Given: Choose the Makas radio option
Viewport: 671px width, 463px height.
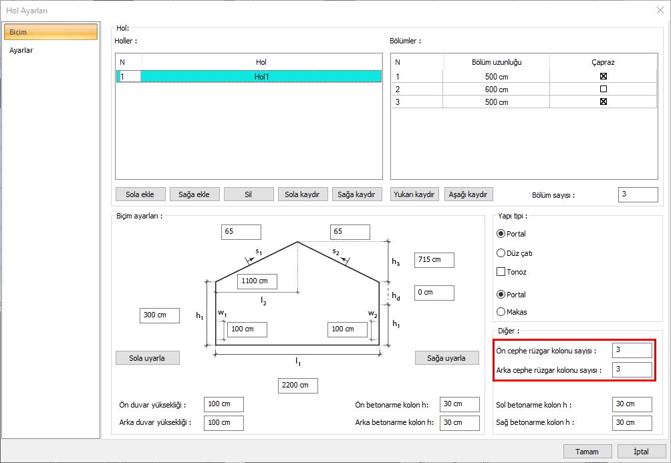Looking at the screenshot, I should pos(501,311).
